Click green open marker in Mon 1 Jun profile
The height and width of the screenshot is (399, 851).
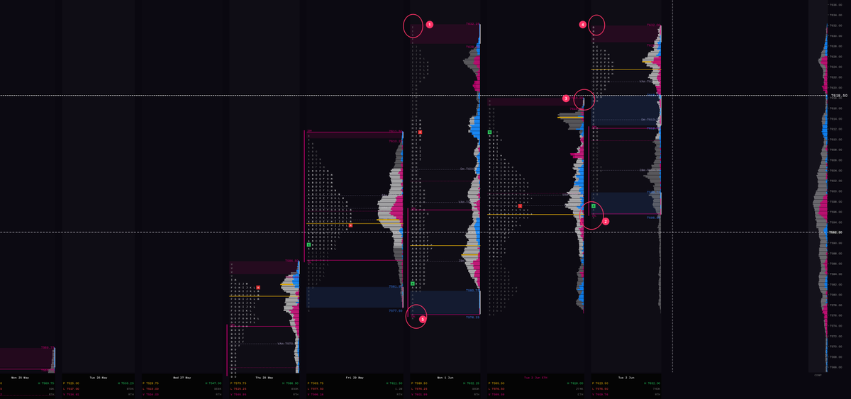tap(412, 283)
